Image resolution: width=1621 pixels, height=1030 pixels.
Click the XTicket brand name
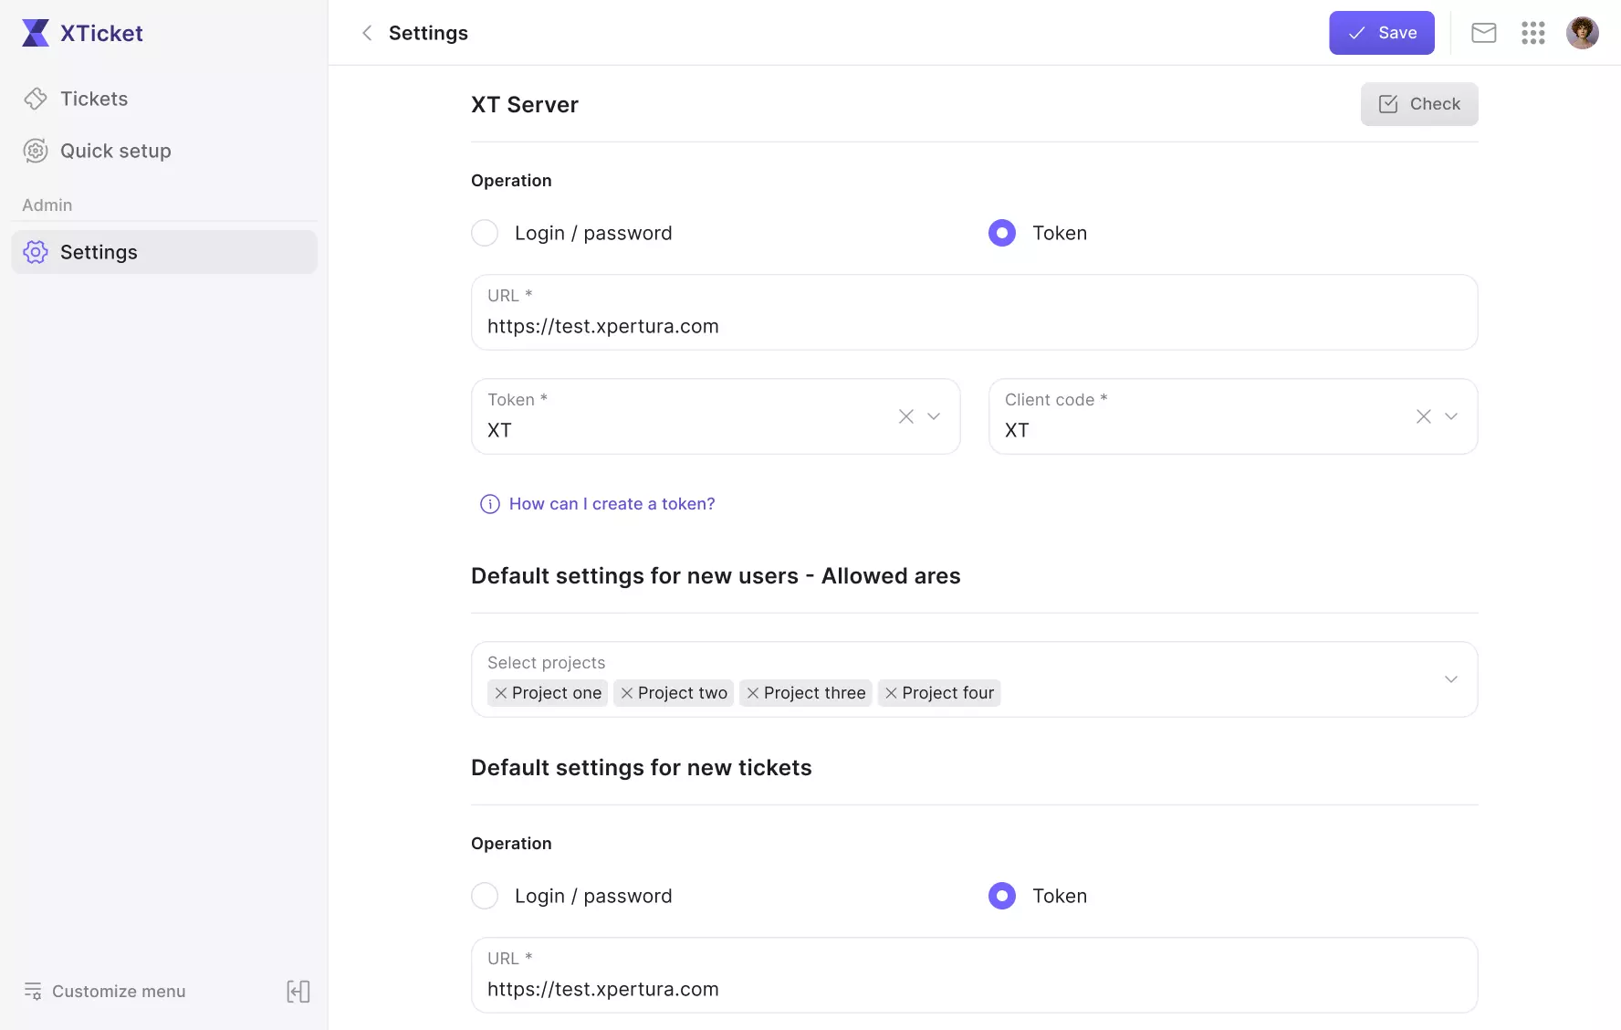pyautogui.click(x=101, y=33)
